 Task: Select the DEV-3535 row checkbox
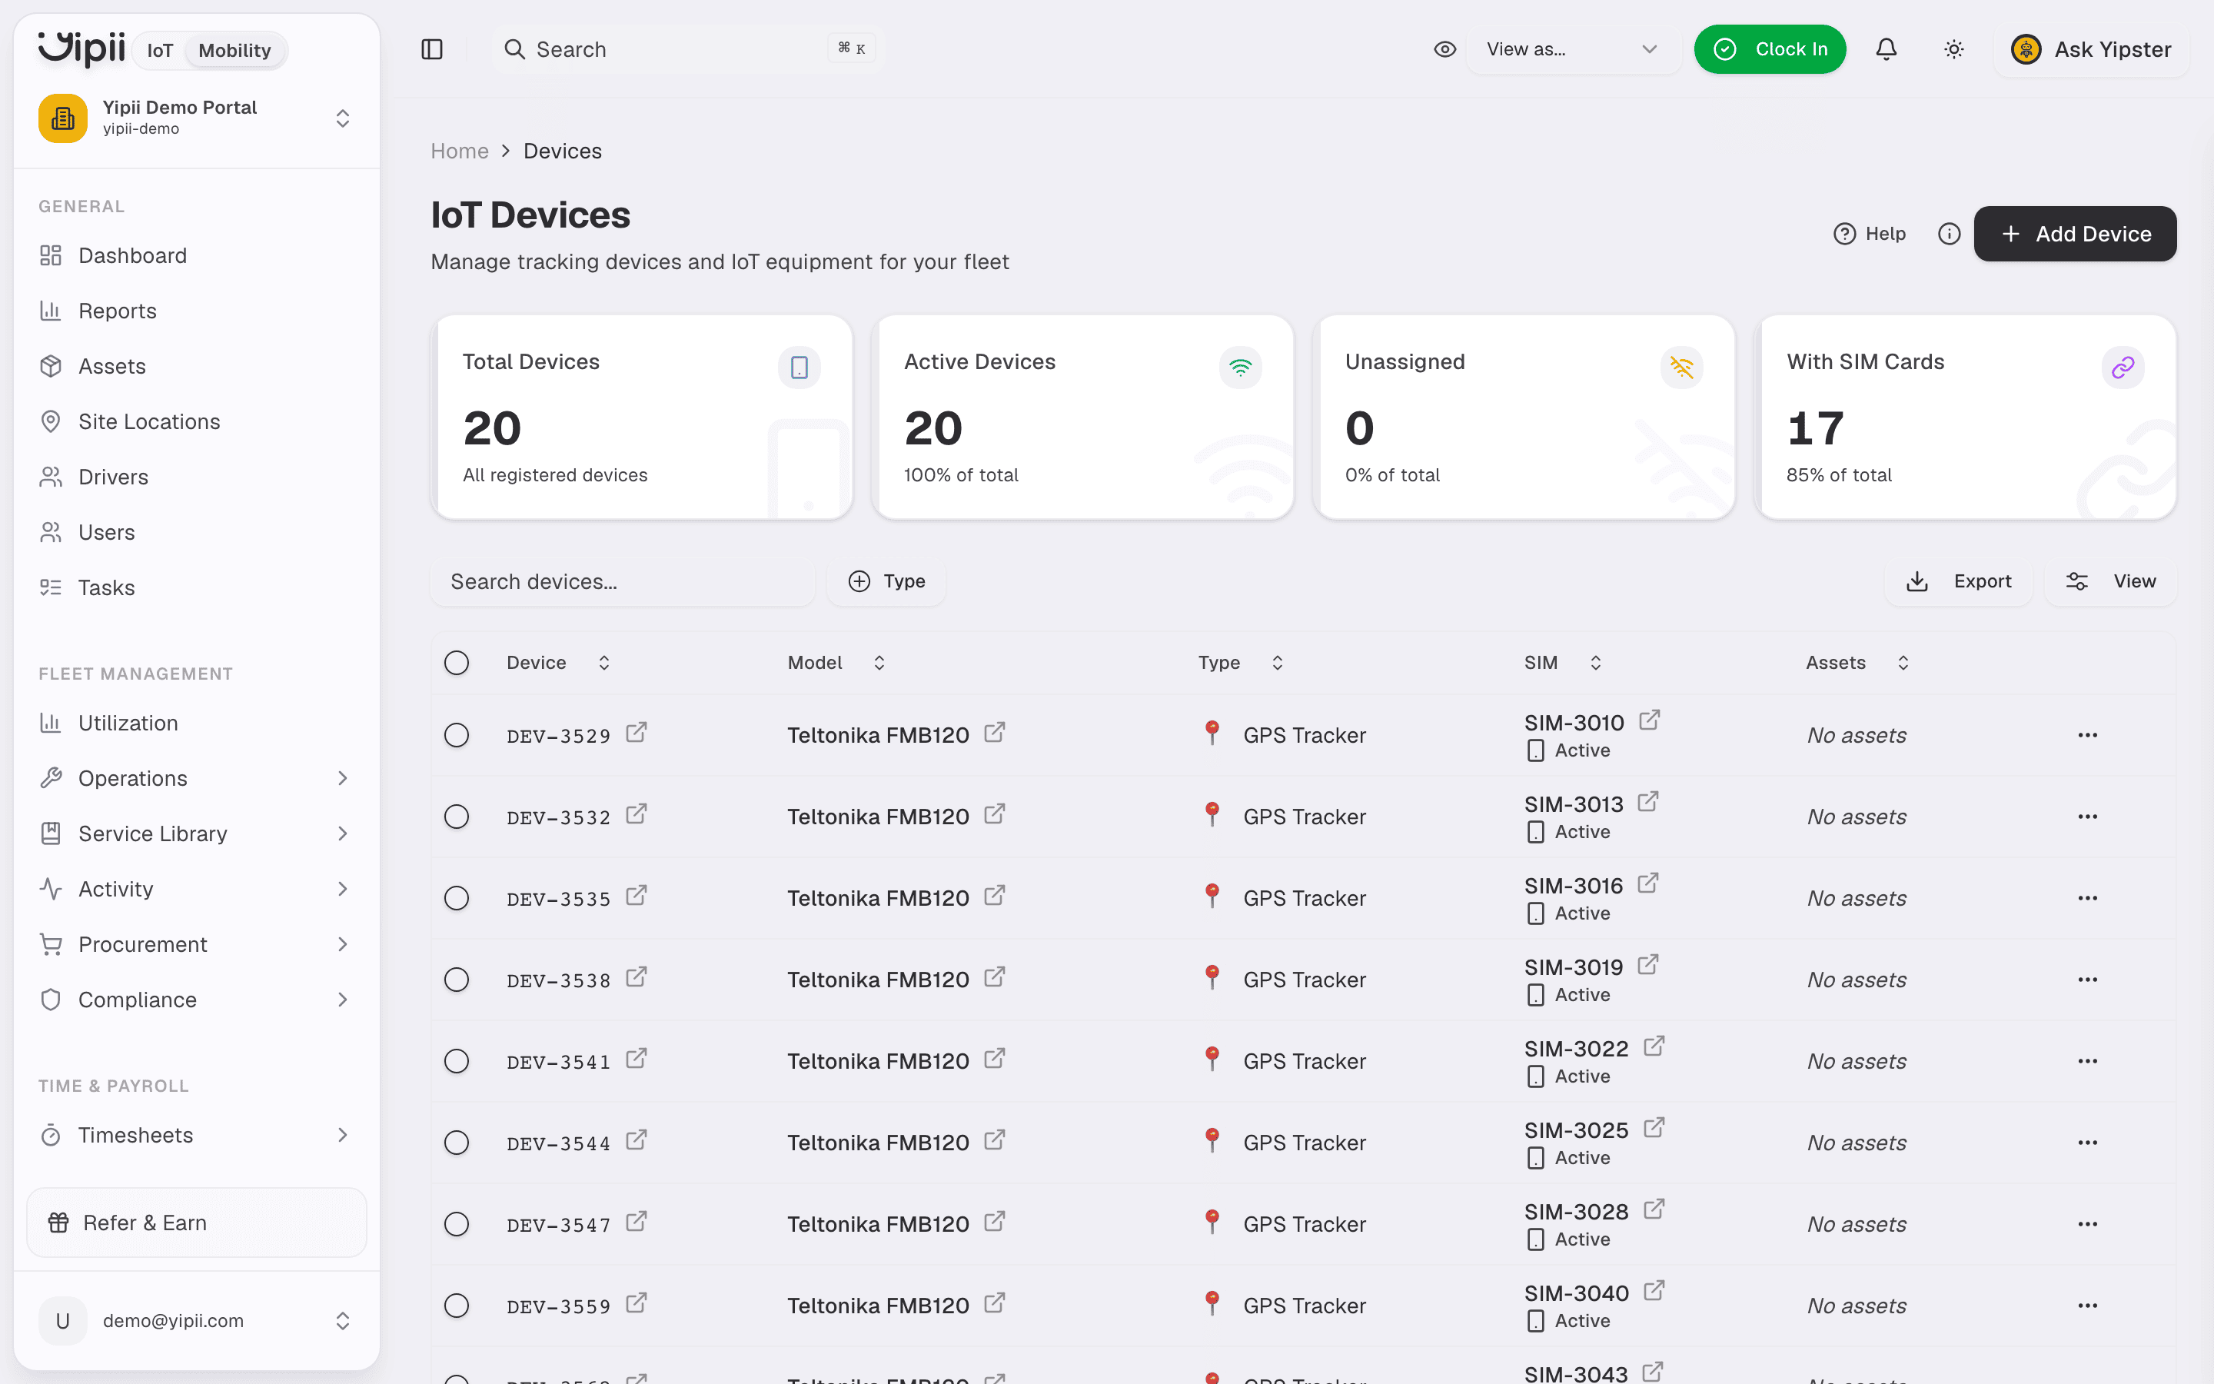tap(457, 898)
